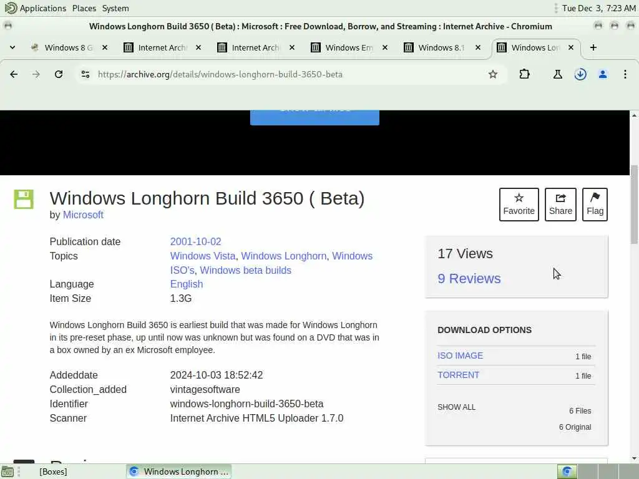This screenshot has height=479, width=639.
Task: Click the green floppy software icon
Action: click(x=24, y=199)
